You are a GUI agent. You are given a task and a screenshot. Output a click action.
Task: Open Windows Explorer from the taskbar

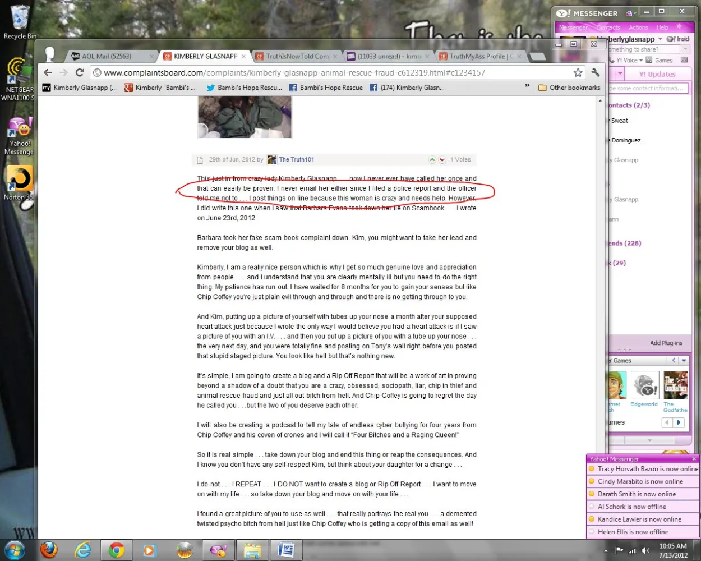coord(252,550)
